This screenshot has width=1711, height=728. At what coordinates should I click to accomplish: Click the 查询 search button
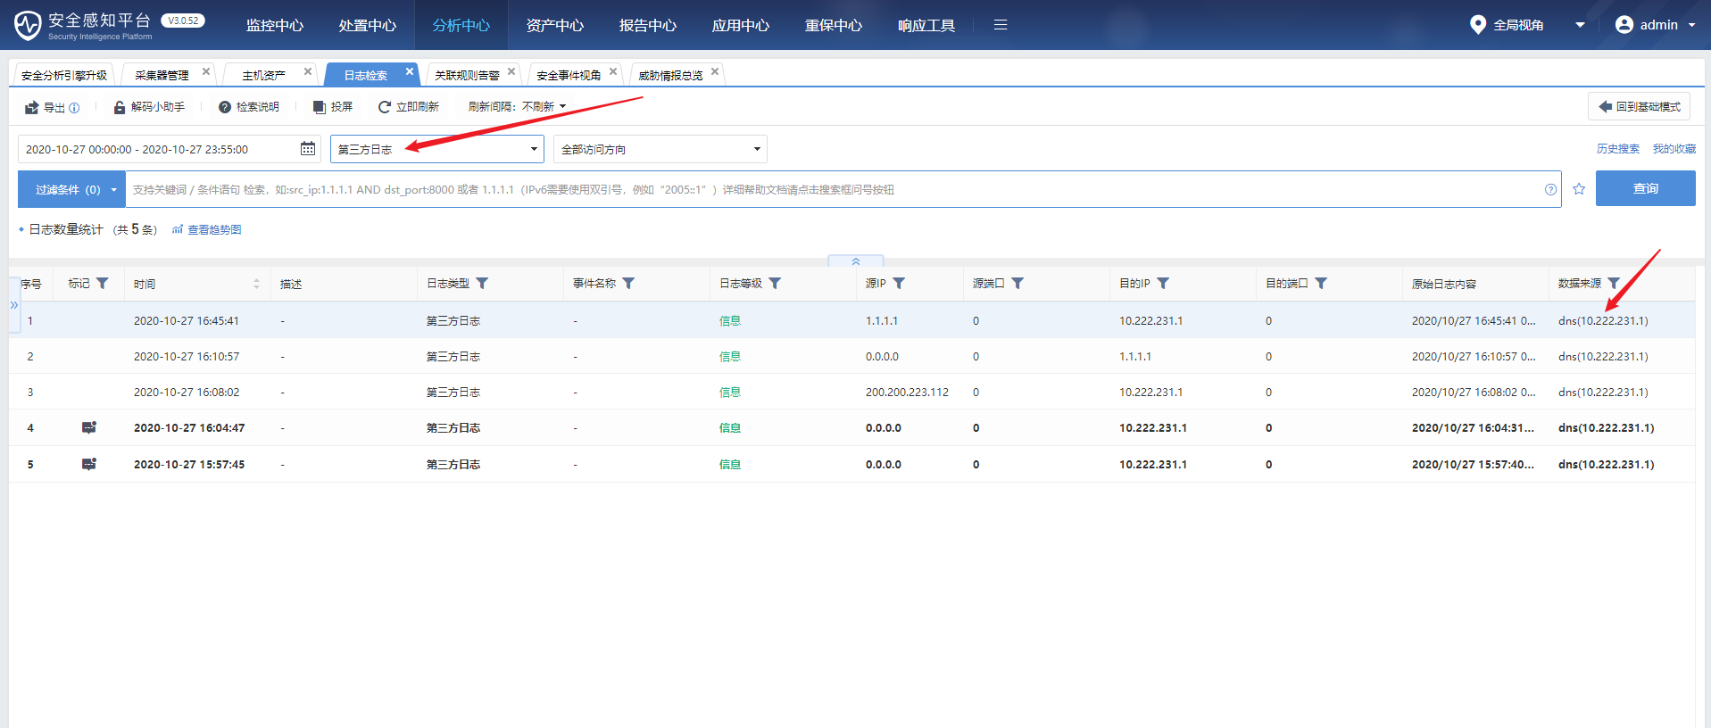pyautogui.click(x=1645, y=189)
